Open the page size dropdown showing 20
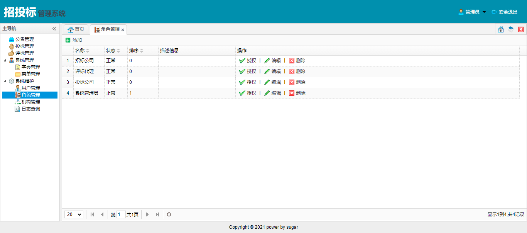 (x=74, y=214)
